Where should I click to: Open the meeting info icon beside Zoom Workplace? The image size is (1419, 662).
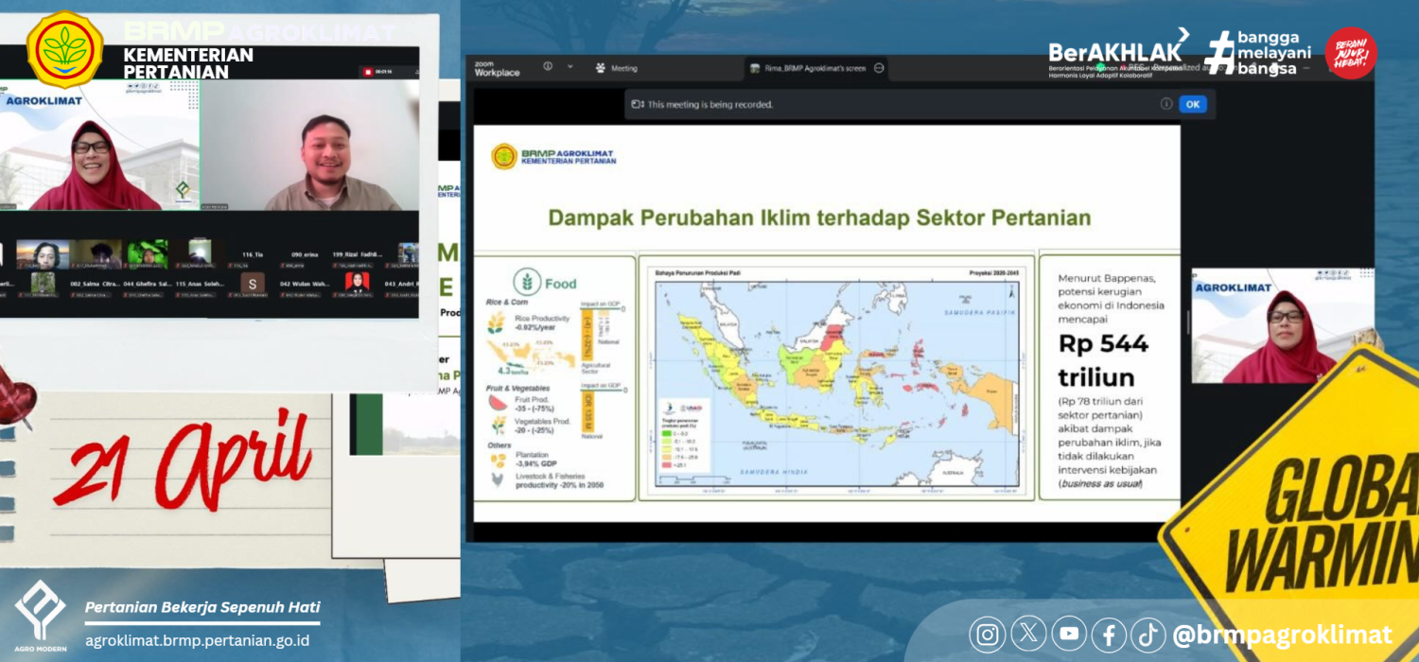(x=548, y=67)
